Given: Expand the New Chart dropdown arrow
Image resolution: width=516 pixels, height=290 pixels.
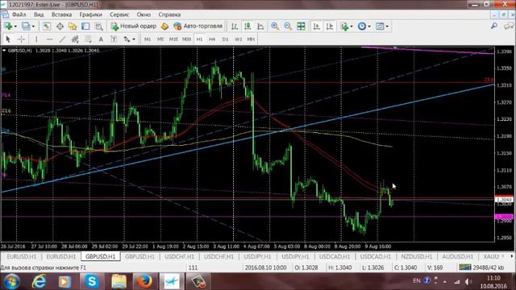Looking at the screenshot, I should click(15, 27).
